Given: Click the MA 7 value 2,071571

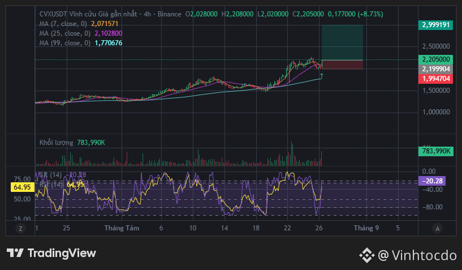Looking at the screenshot, I should click(x=105, y=24).
